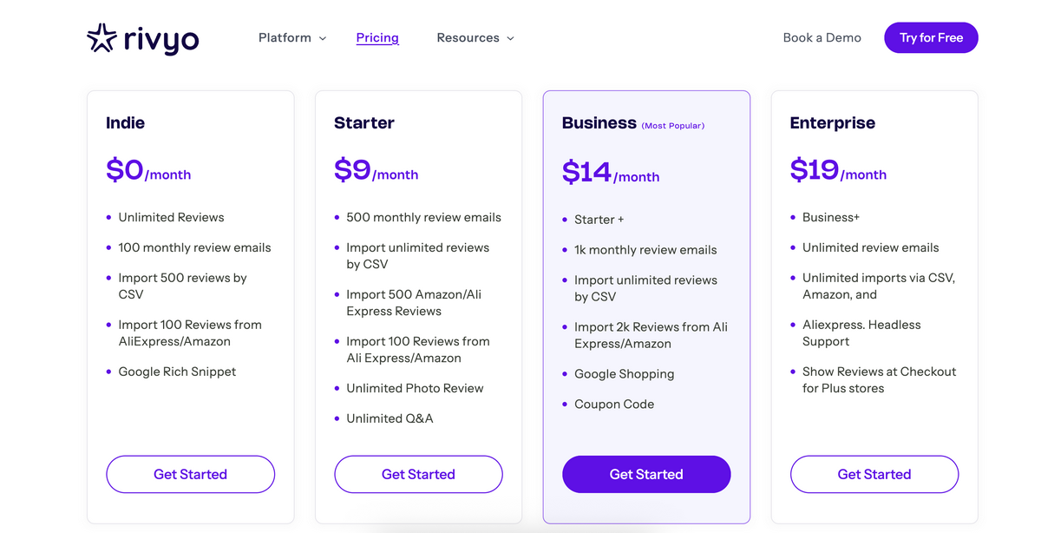Click the Indie plan title
The image size is (1041, 533).
125,122
